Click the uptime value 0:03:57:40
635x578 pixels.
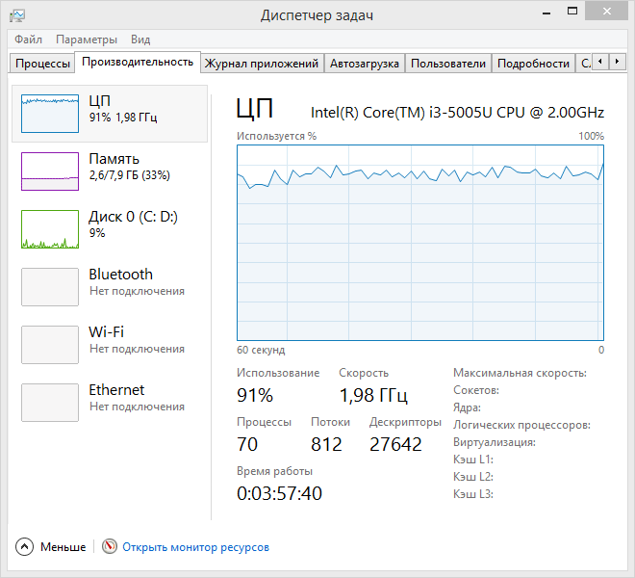click(279, 493)
